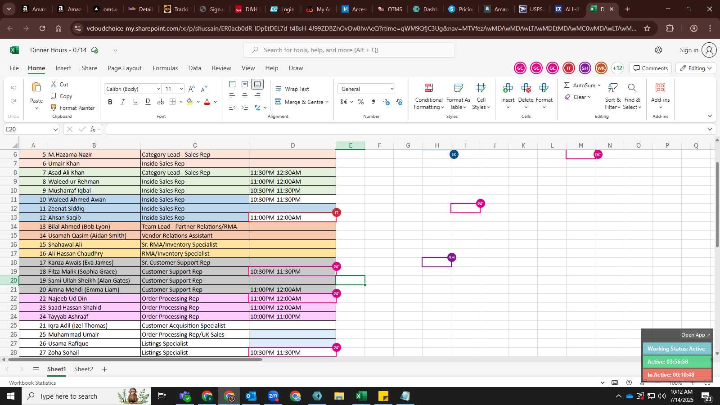Align text left
This screenshot has width=720, height=405.
click(x=232, y=96)
